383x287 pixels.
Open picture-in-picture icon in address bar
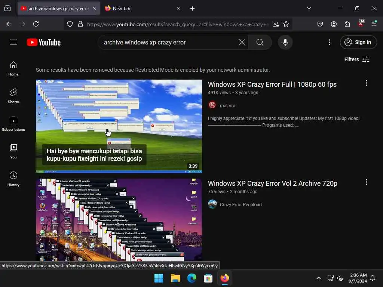coord(276,24)
